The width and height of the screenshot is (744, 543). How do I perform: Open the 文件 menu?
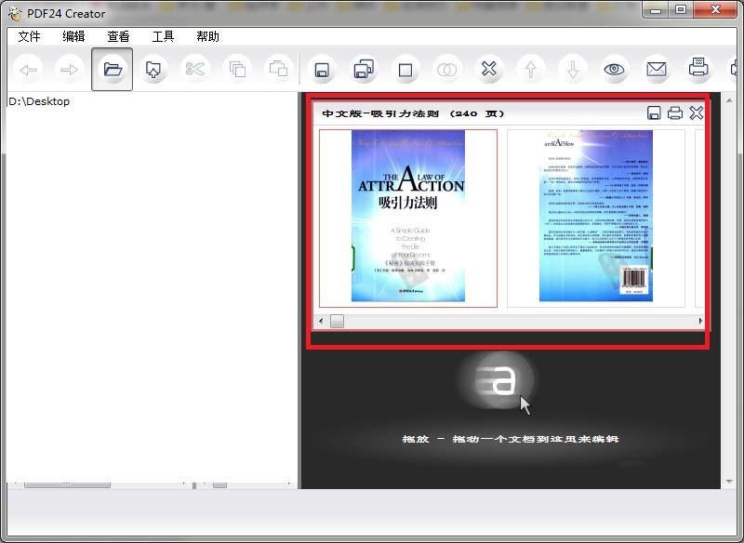pos(29,36)
